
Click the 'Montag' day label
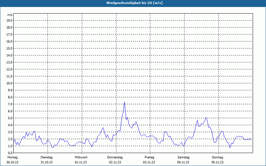[x=12, y=157]
